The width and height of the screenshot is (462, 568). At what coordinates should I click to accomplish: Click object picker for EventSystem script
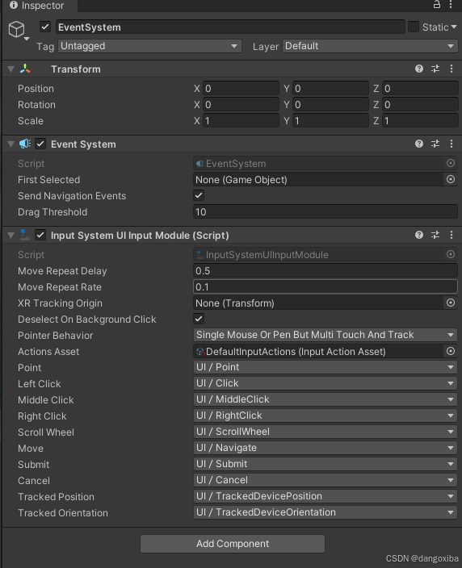point(451,163)
